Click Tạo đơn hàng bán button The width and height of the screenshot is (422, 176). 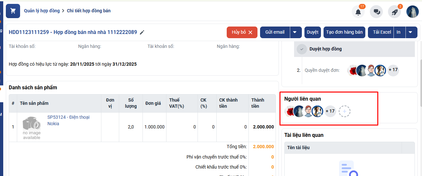(344, 32)
